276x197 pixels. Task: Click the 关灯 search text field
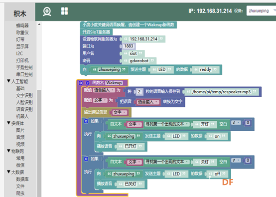205,162
